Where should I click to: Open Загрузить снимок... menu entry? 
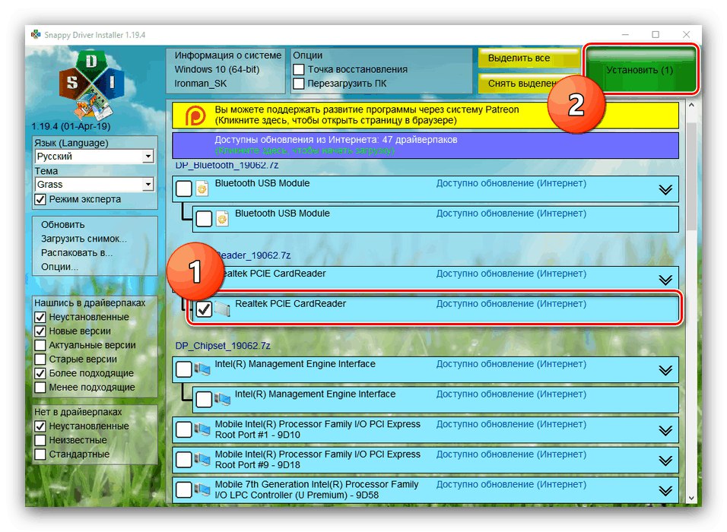click(x=84, y=239)
